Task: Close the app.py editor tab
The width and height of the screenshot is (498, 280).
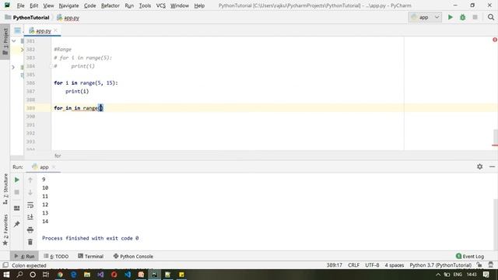Action: (55, 30)
